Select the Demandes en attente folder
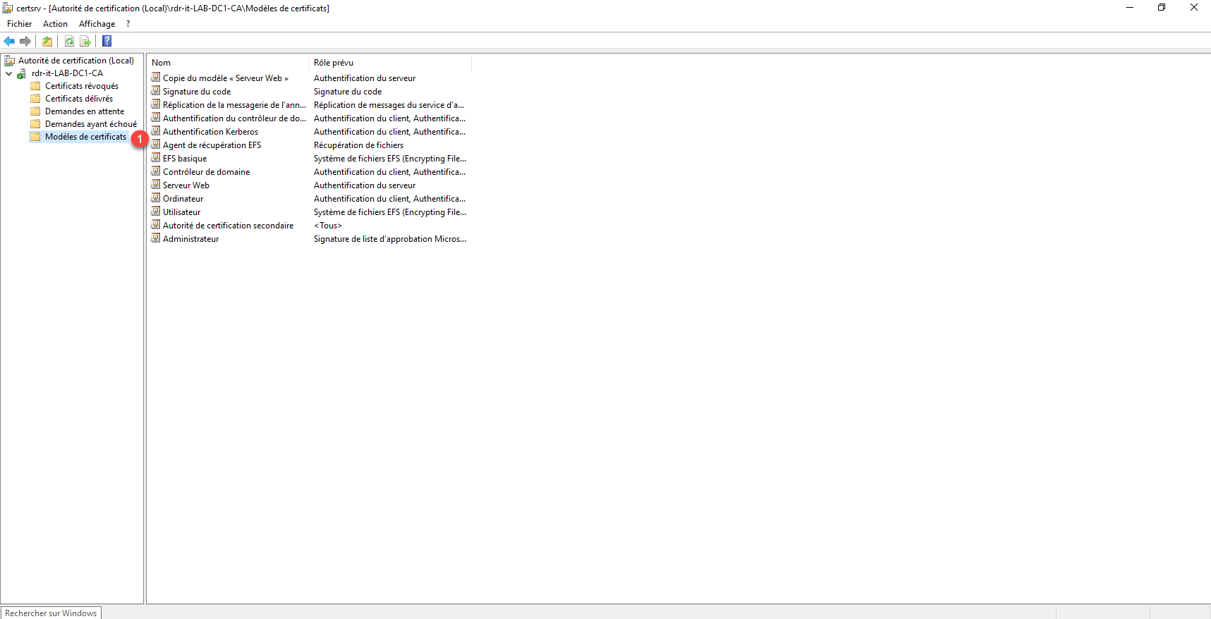 point(84,111)
